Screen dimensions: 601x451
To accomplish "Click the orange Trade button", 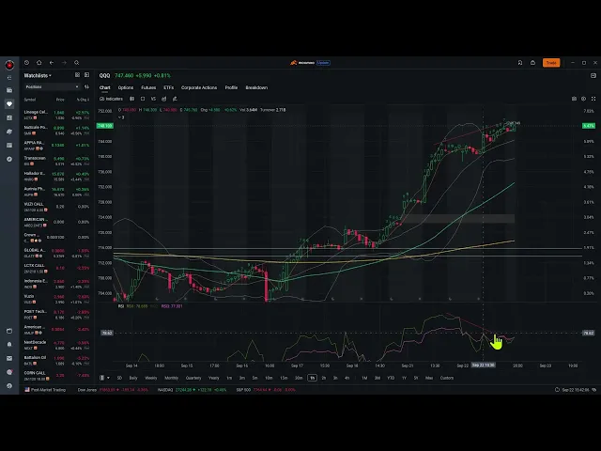I will [551, 63].
